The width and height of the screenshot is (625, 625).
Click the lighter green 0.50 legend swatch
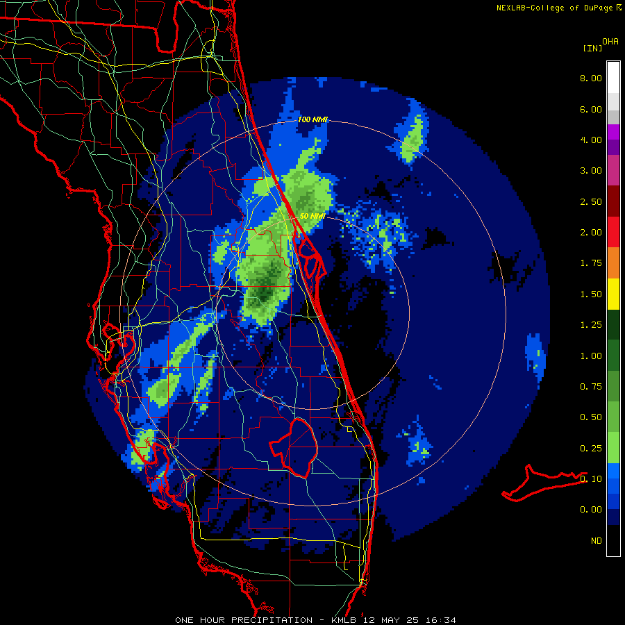[x=613, y=417]
